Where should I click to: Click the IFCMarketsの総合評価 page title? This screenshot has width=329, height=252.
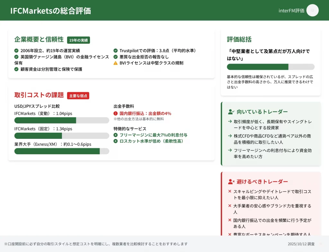pyautogui.click(x=50, y=11)
